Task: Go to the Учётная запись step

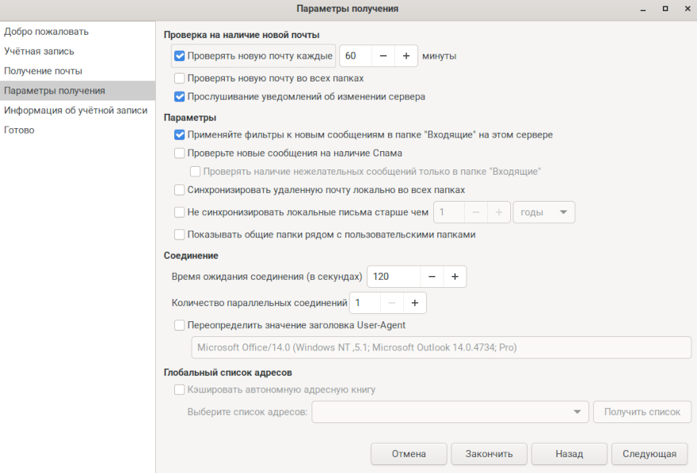Action: 40,51
